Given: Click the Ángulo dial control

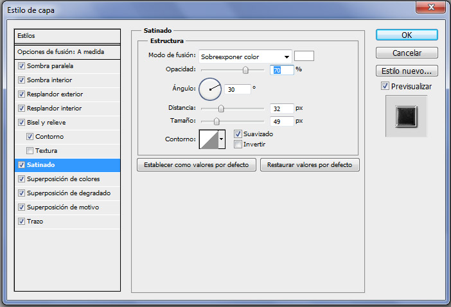Looking at the screenshot, I should [210, 89].
